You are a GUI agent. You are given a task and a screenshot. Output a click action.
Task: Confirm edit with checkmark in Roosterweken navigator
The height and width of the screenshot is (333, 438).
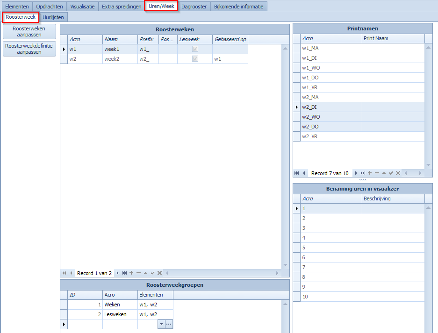click(152, 273)
